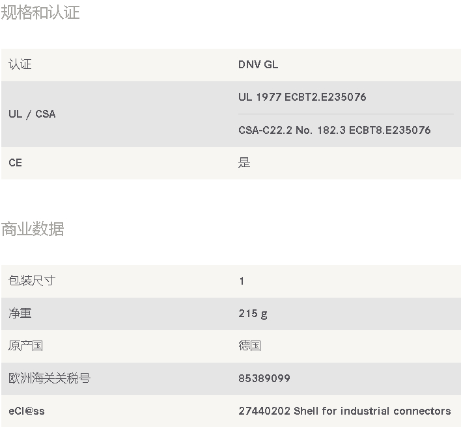This screenshot has height=427, width=461.
Task: Click the 德国 country value
Action: click(x=249, y=345)
